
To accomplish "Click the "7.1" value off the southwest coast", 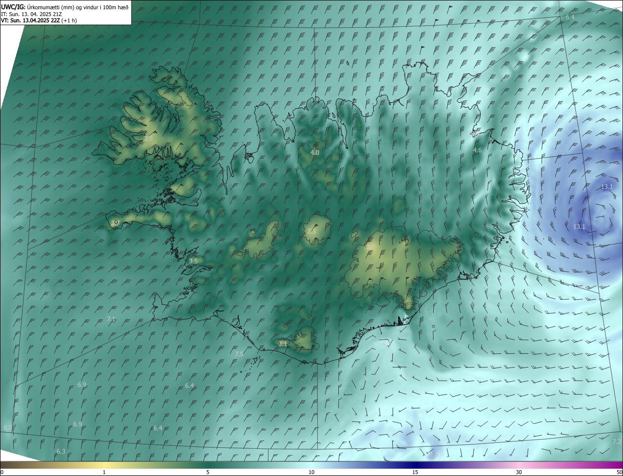I will (x=111, y=319).
